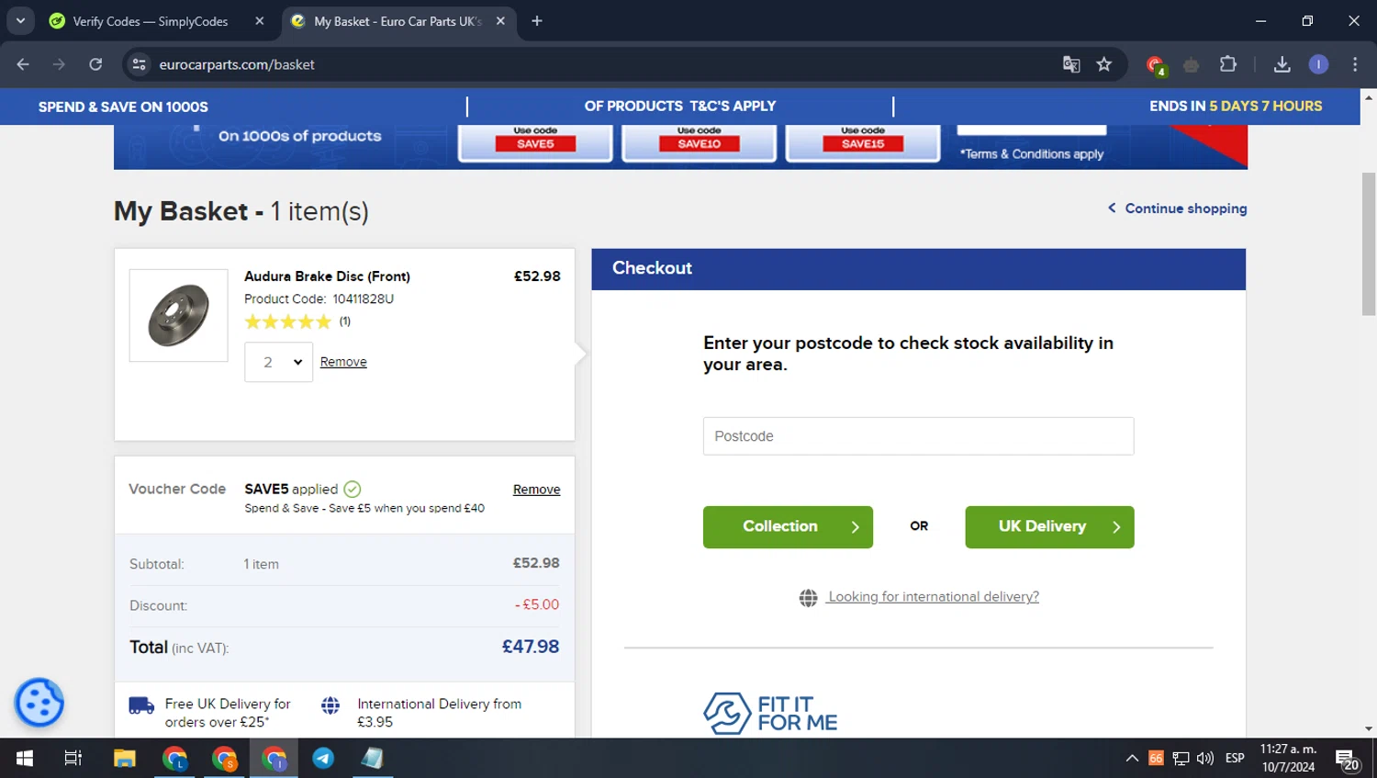Click the address bar URL
1377x778 pixels.
(237, 64)
